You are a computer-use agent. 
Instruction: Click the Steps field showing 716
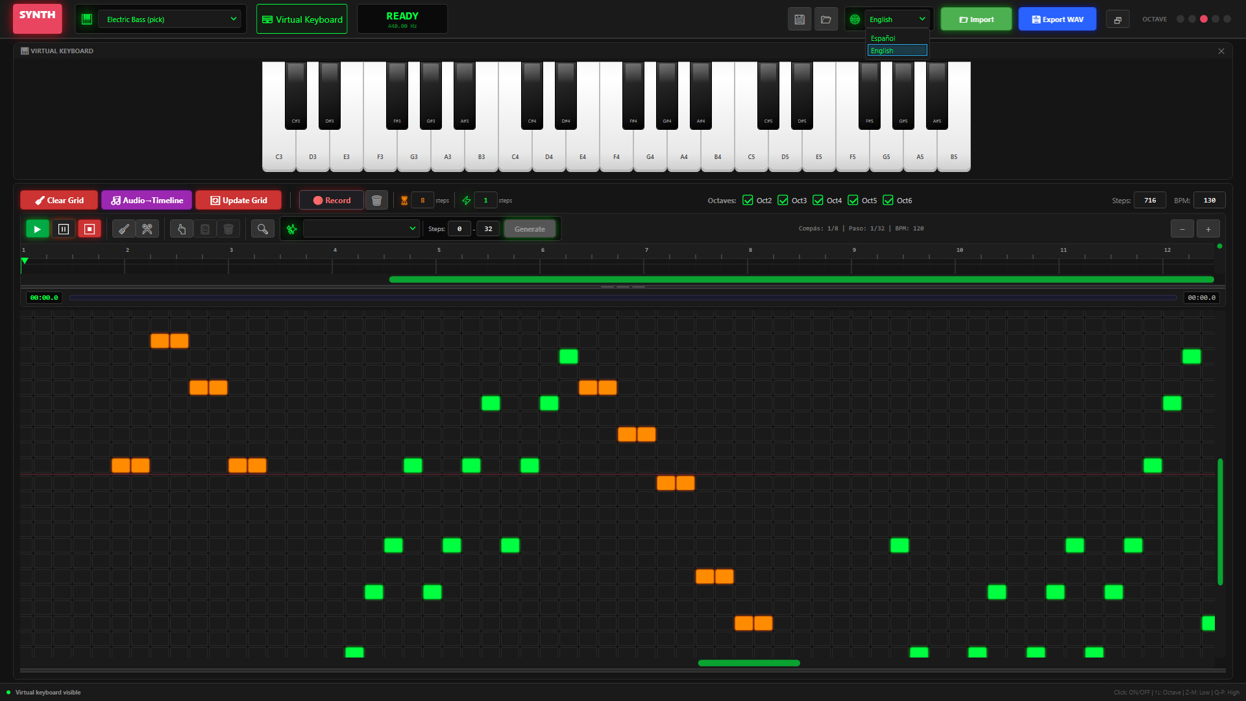(1150, 200)
